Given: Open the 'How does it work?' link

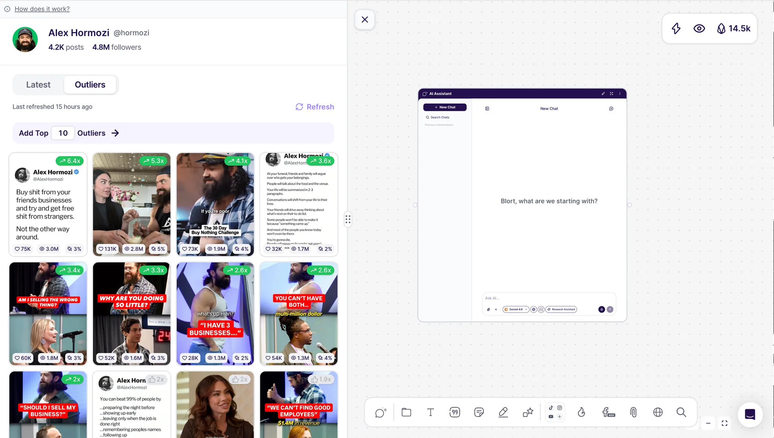Looking at the screenshot, I should (42, 9).
